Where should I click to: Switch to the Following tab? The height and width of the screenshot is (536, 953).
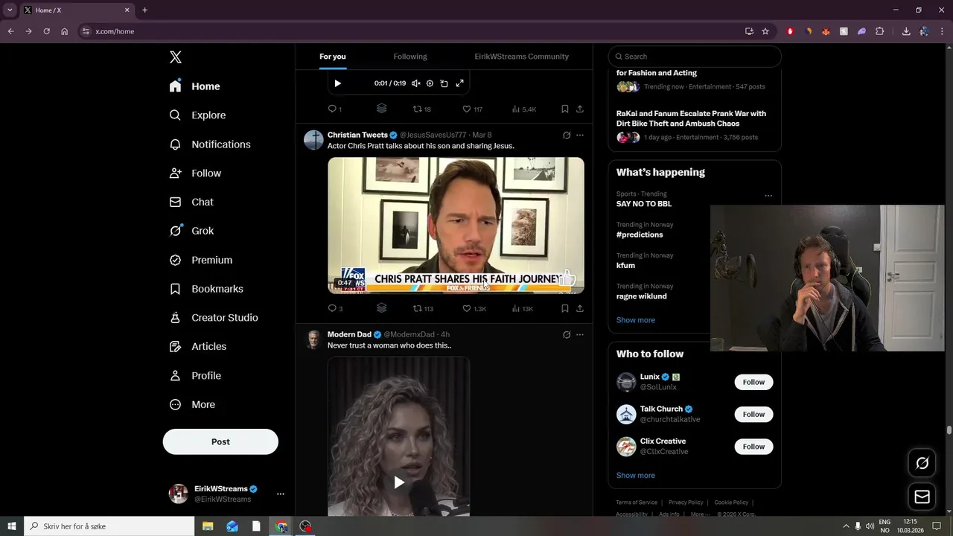410,57
